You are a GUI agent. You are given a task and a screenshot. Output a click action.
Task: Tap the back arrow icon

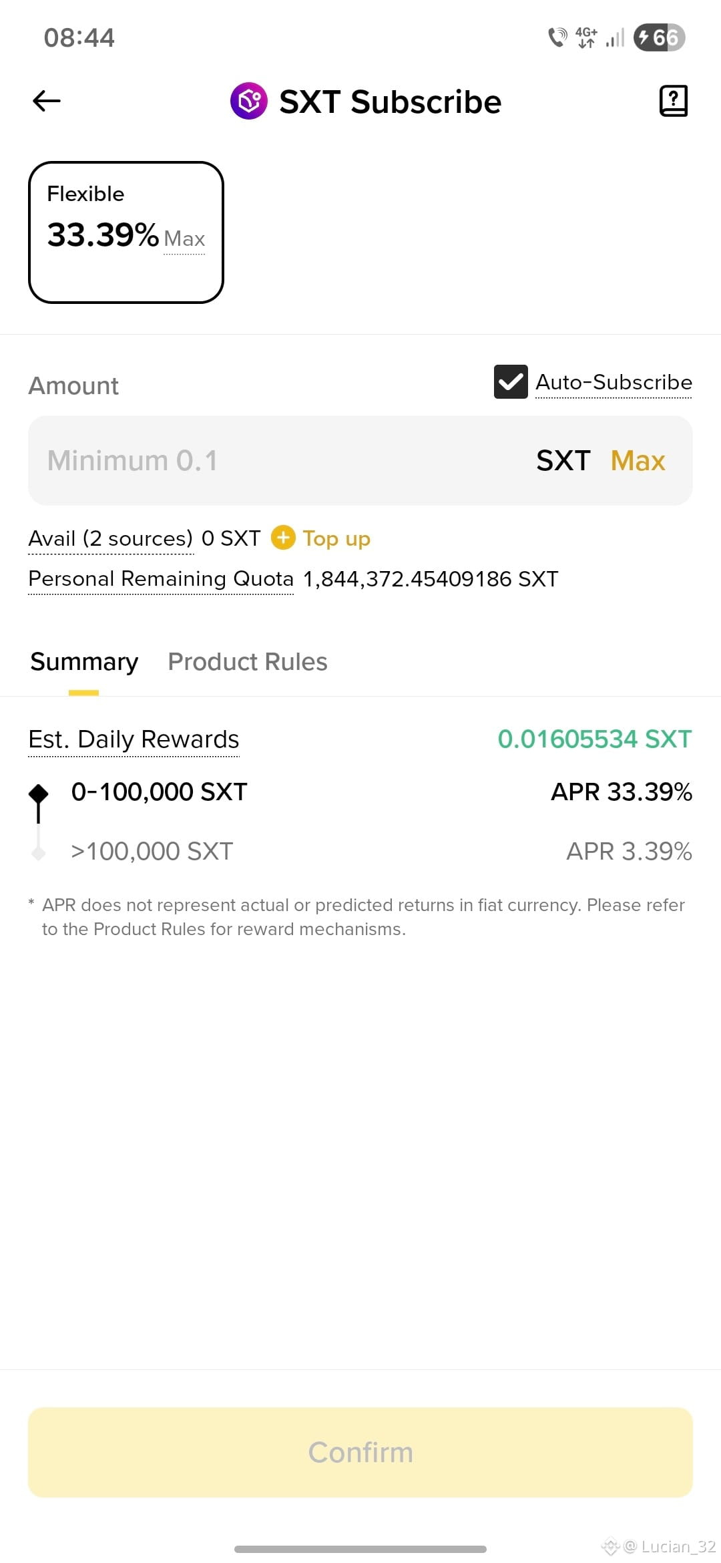(x=47, y=101)
